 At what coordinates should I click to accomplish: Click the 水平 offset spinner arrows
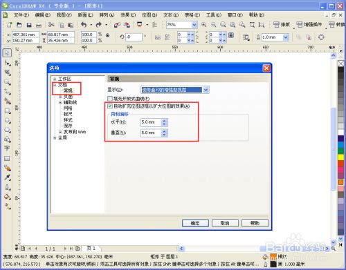click(x=164, y=122)
